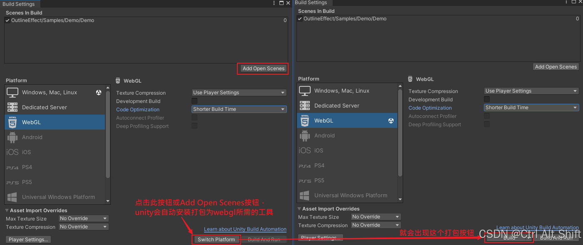Toggle Deep Profiling Support checkbox in right window
Image resolution: width=583 pixels, height=245 pixels.
point(487,124)
